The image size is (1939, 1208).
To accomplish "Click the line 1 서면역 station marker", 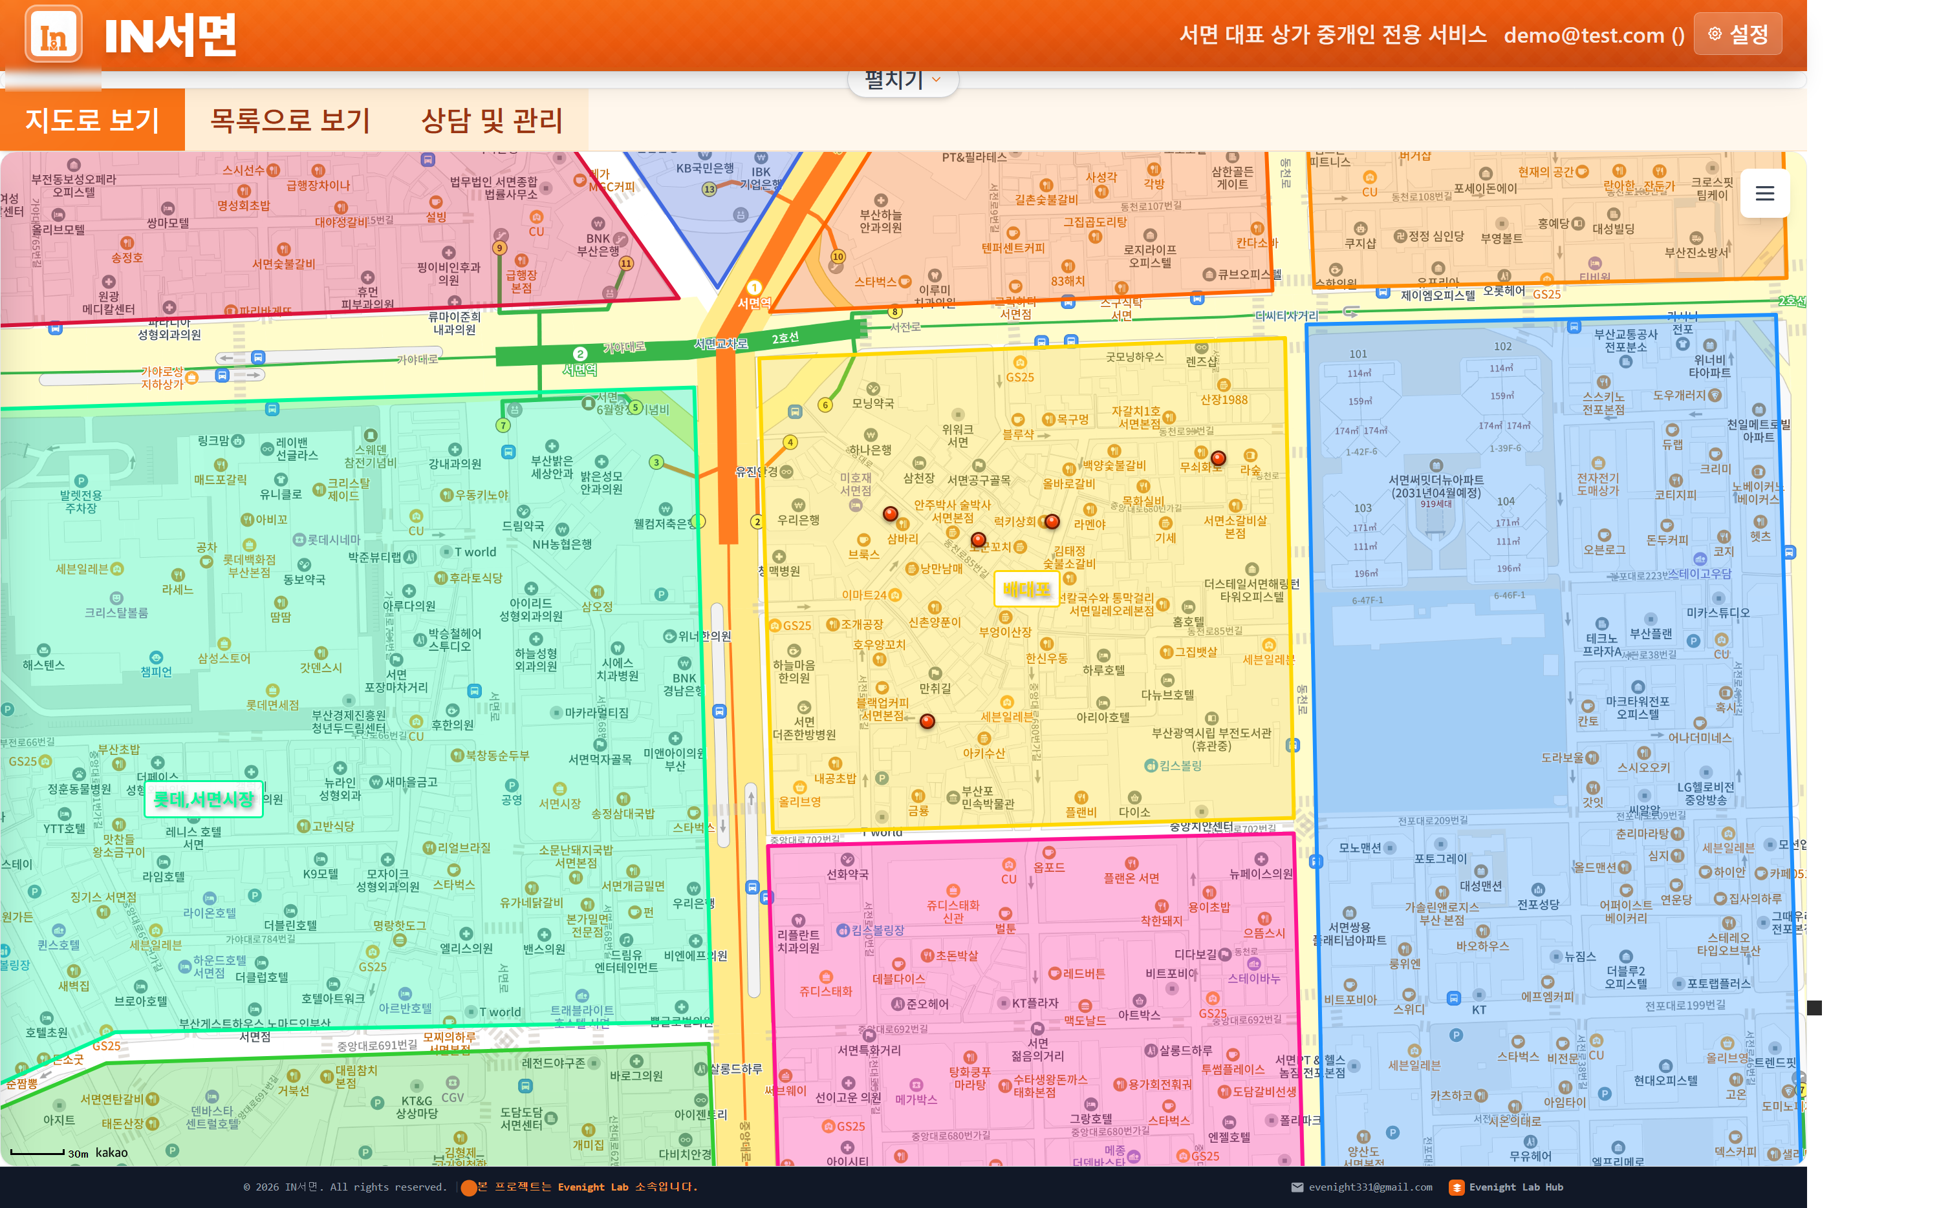I will click(x=753, y=288).
